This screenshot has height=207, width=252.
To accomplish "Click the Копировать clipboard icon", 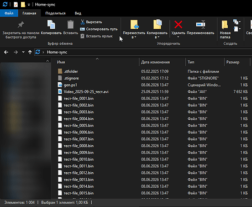I will point(51,24).
